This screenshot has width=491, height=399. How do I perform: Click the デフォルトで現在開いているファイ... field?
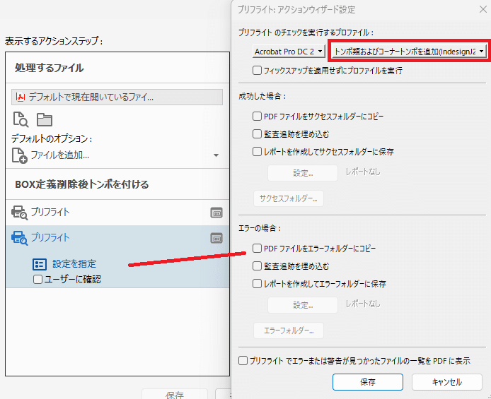click(x=117, y=97)
